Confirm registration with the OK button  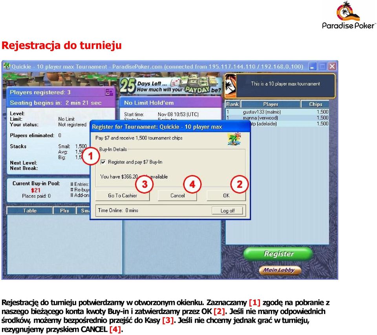[226, 196]
